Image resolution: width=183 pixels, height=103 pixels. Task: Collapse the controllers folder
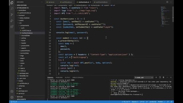click(22, 10)
